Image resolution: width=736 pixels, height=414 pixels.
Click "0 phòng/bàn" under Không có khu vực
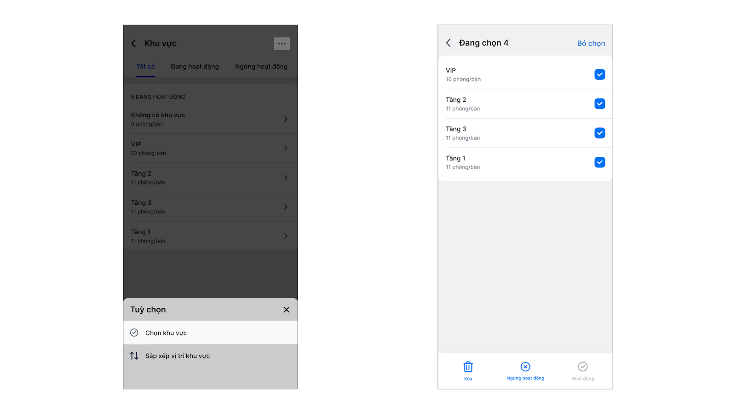pos(147,124)
